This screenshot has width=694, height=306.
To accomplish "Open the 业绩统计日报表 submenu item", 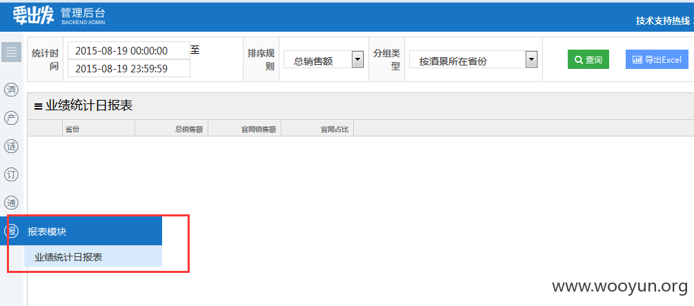I will (93, 257).
